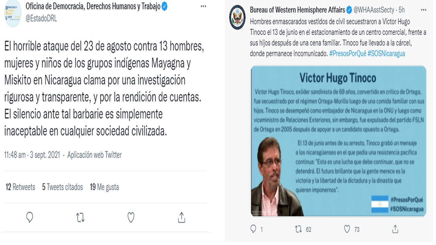This screenshot has height=245, width=436.
Task: Retweet the EstadoDRL tweet icon
Action: click(80, 217)
